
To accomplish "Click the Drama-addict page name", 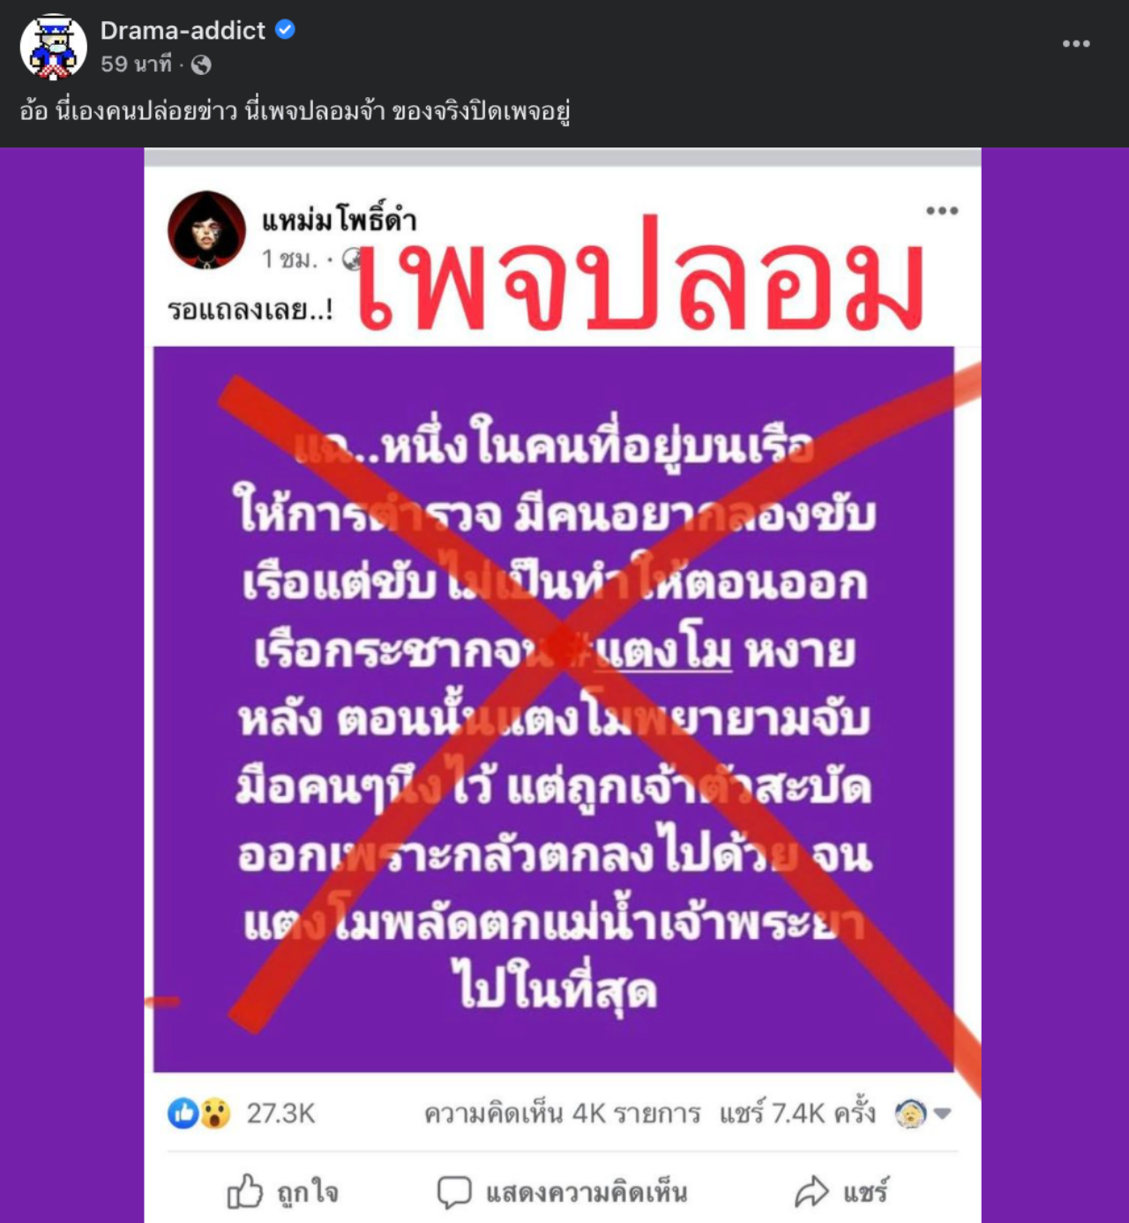I will (183, 30).
